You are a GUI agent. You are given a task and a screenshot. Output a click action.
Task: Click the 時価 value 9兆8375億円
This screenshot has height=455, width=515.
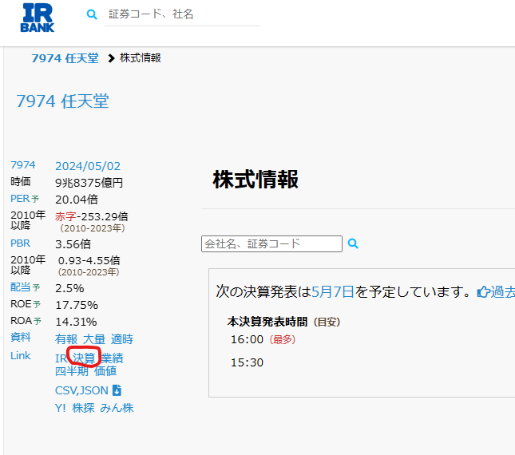tap(89, 183)
